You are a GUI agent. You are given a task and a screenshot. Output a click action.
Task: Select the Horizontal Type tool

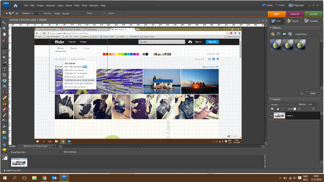click(4, 69)
